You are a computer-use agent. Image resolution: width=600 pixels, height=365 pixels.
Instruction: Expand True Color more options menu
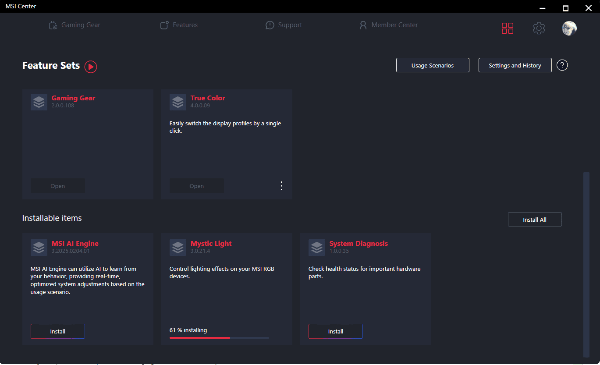pyautogui.click(x=281, y=186)
